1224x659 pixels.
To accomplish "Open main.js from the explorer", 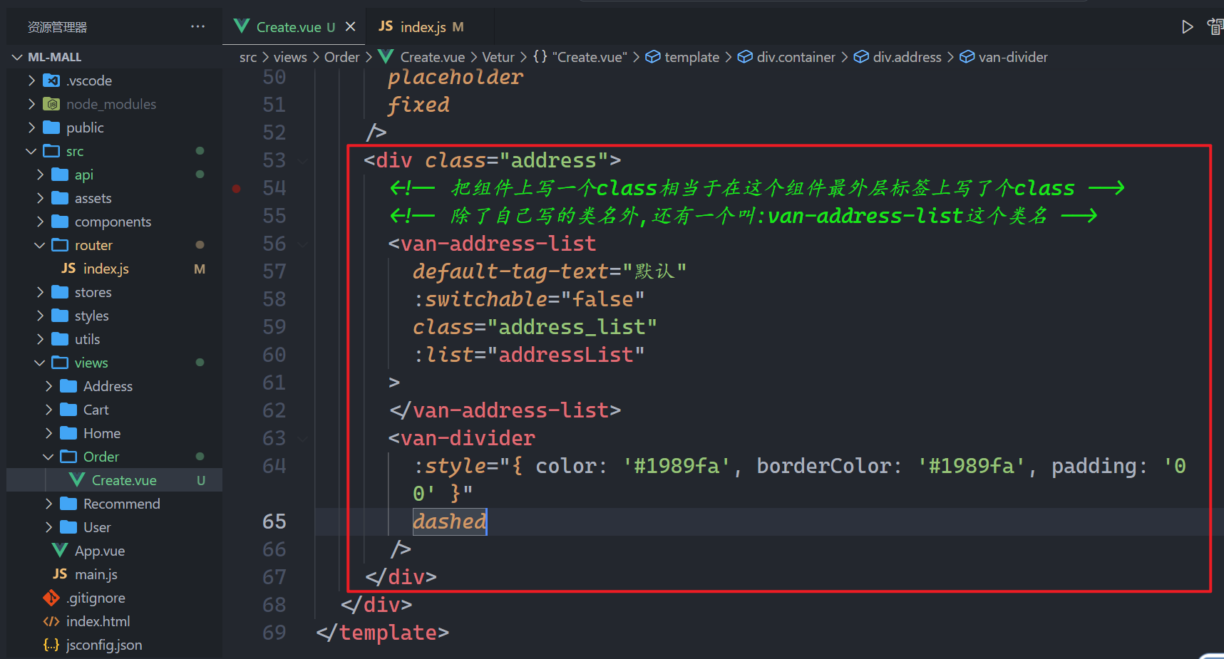I will (114, 574).
